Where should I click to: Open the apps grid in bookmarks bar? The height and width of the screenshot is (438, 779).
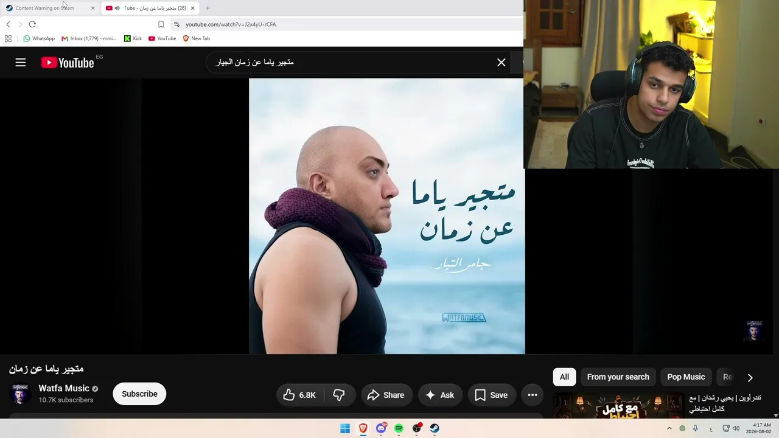(x=8, y=38)
